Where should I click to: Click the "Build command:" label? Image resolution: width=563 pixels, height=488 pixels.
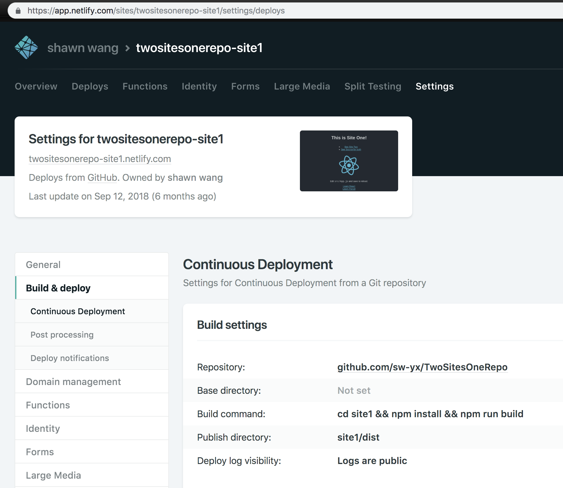pos(231,414)
